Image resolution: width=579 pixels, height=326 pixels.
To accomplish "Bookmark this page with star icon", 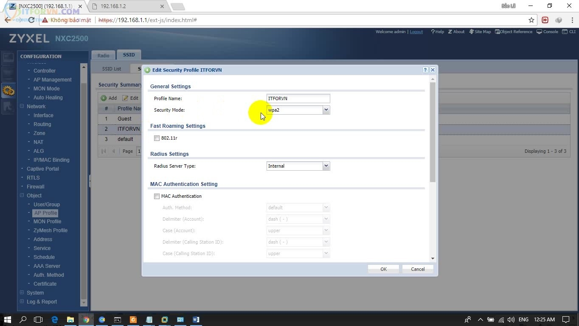I will coord(531,20).
